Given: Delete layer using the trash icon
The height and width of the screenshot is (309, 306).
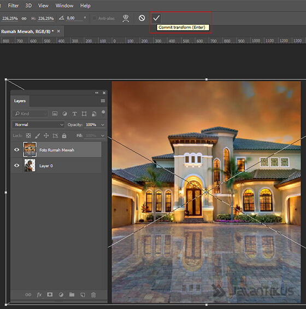Looking at the screenshot, I should [93, 295].
